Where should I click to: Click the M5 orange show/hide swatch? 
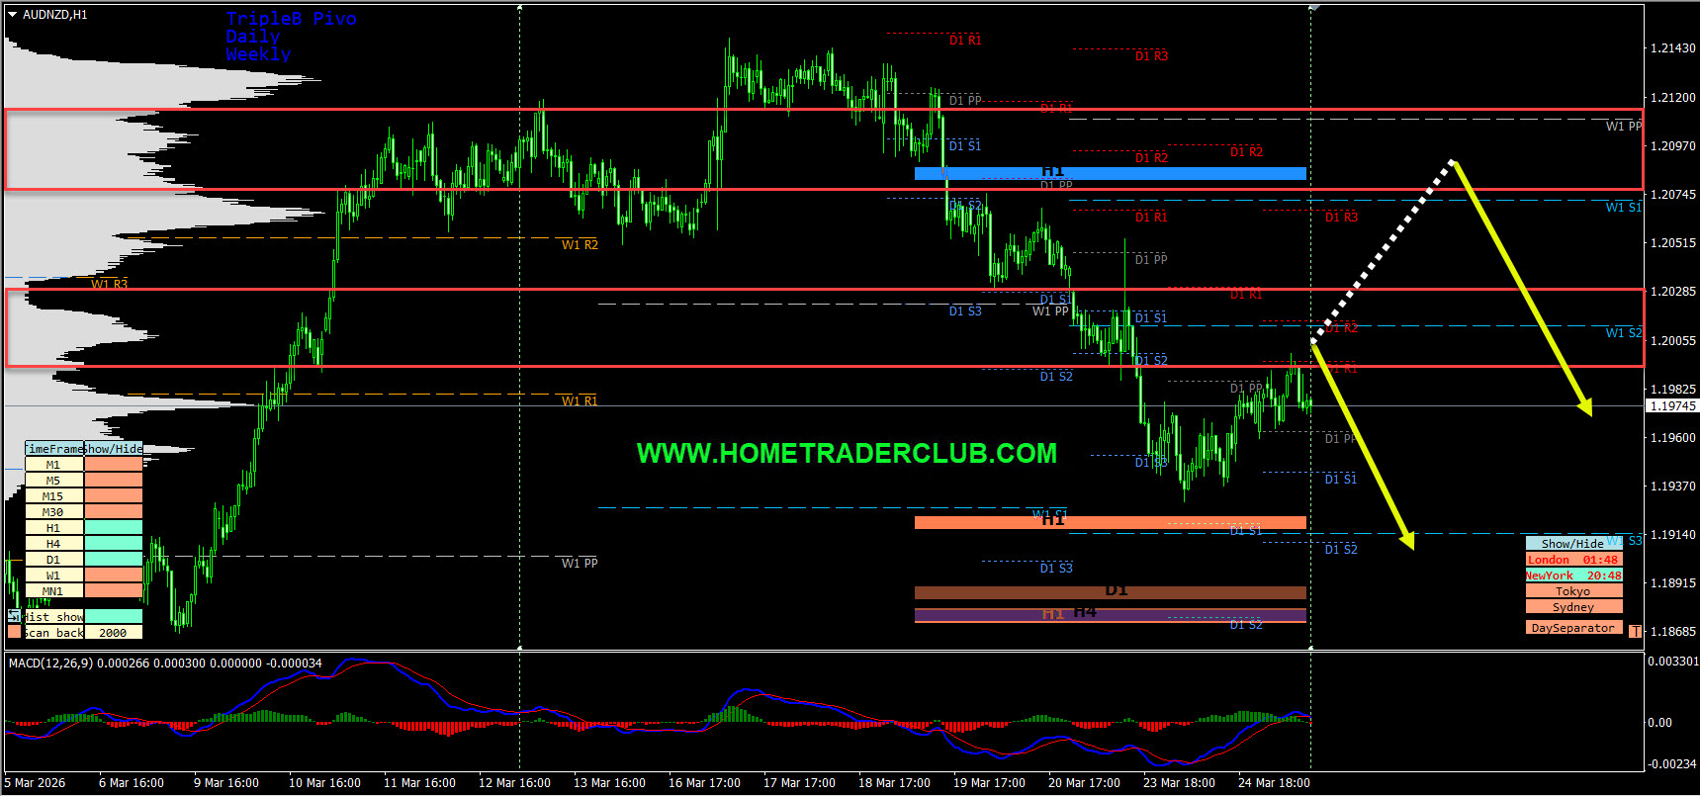coord(114,481)
